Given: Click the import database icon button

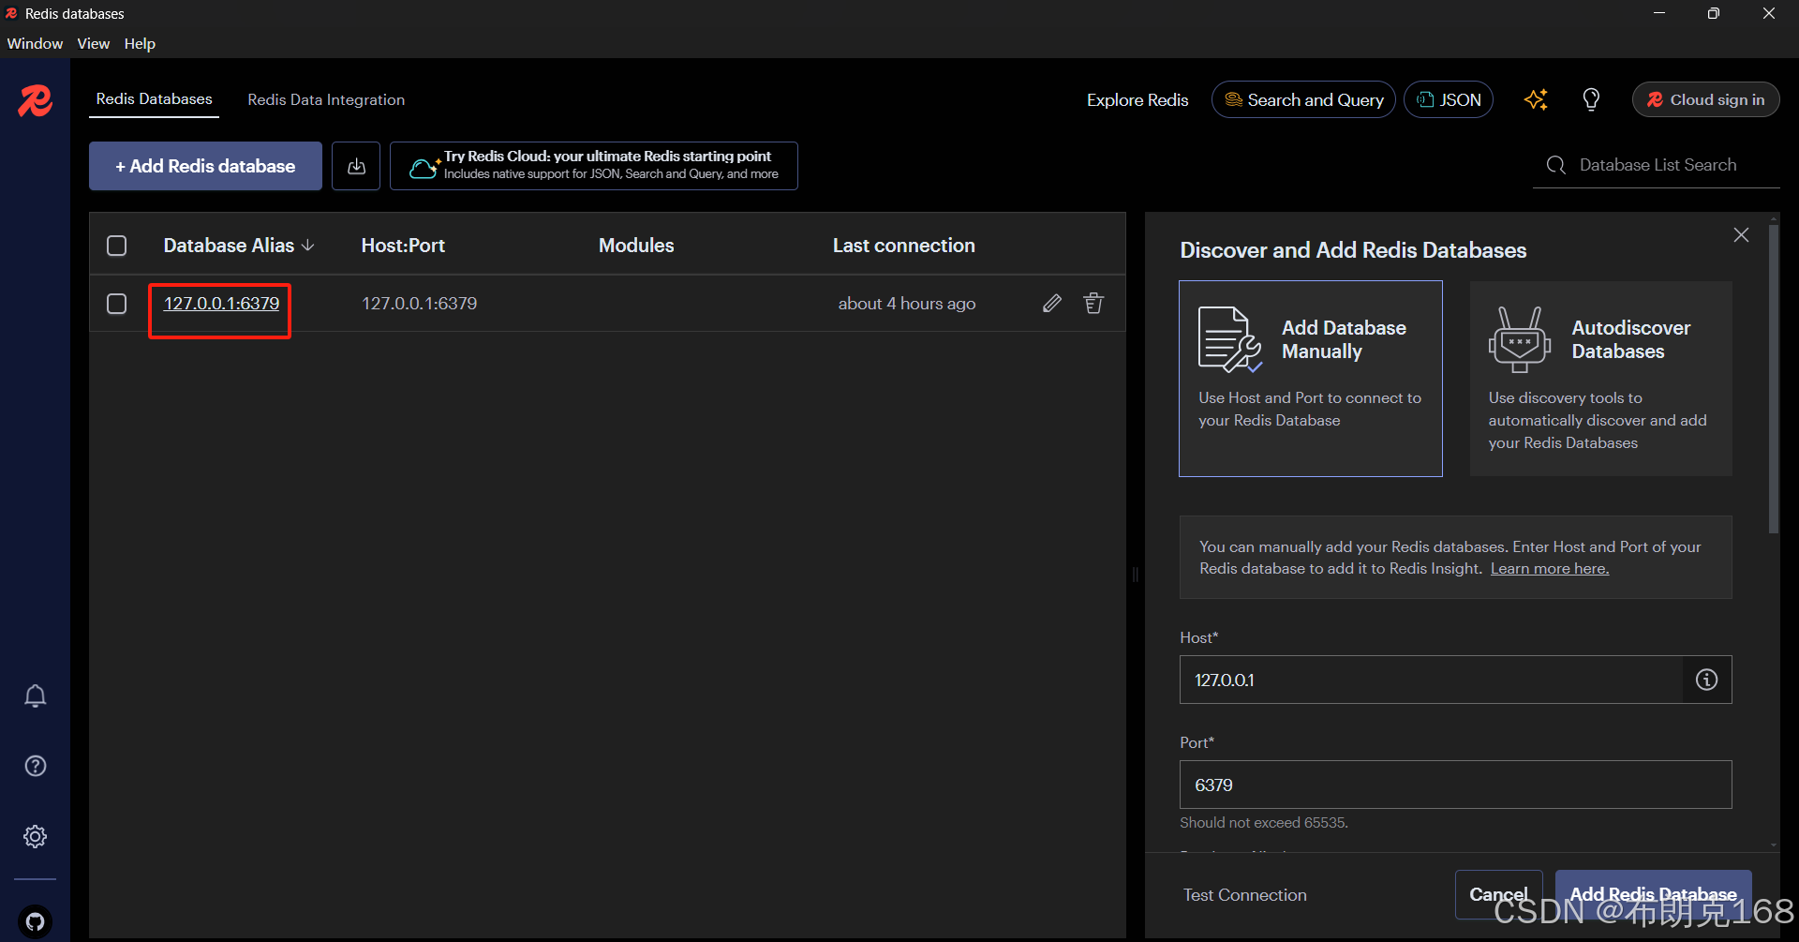Looking at the screenshot, I should coord(356,166).
